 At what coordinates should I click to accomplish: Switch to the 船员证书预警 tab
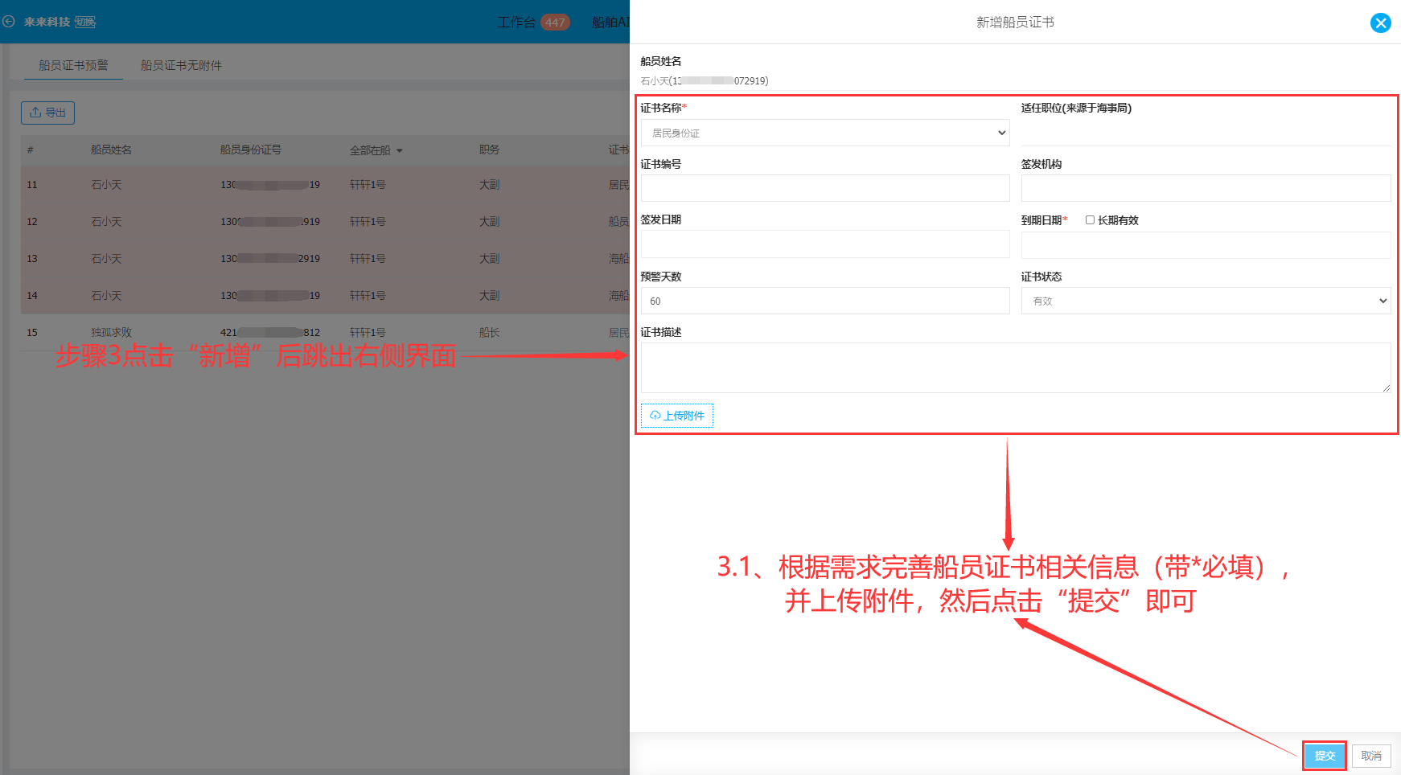(73, 65)
